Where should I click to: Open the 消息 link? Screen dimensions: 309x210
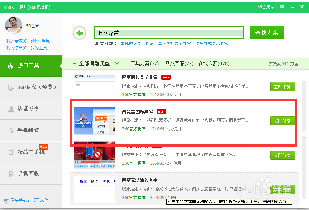pyautogui.click(x=46, y=41)
